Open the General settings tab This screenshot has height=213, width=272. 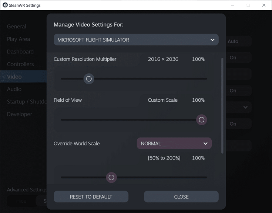(17, 27)
